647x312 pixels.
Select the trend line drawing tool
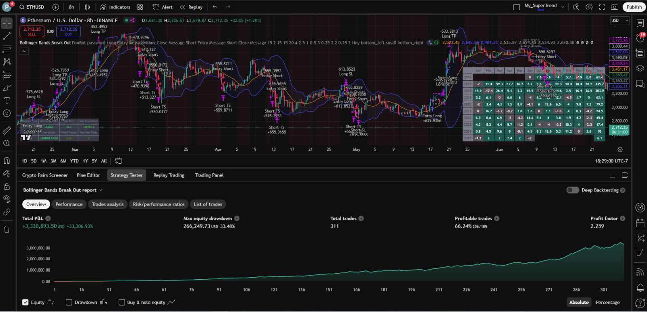point(7,36)
